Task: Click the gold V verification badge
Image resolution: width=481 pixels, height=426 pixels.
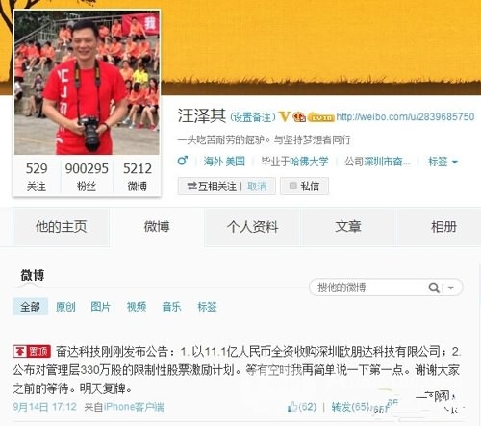Action: coord(285,116)
